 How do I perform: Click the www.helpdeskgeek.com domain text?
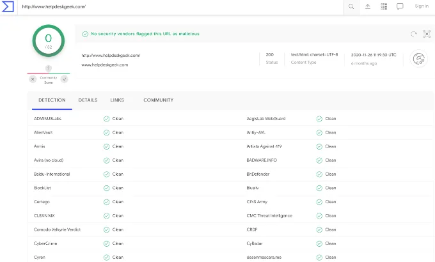[x=105, y=65]
